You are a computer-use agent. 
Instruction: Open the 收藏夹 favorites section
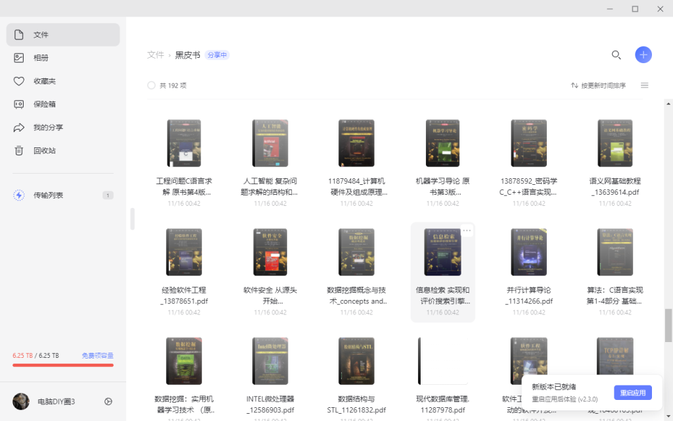pos(62,81)
